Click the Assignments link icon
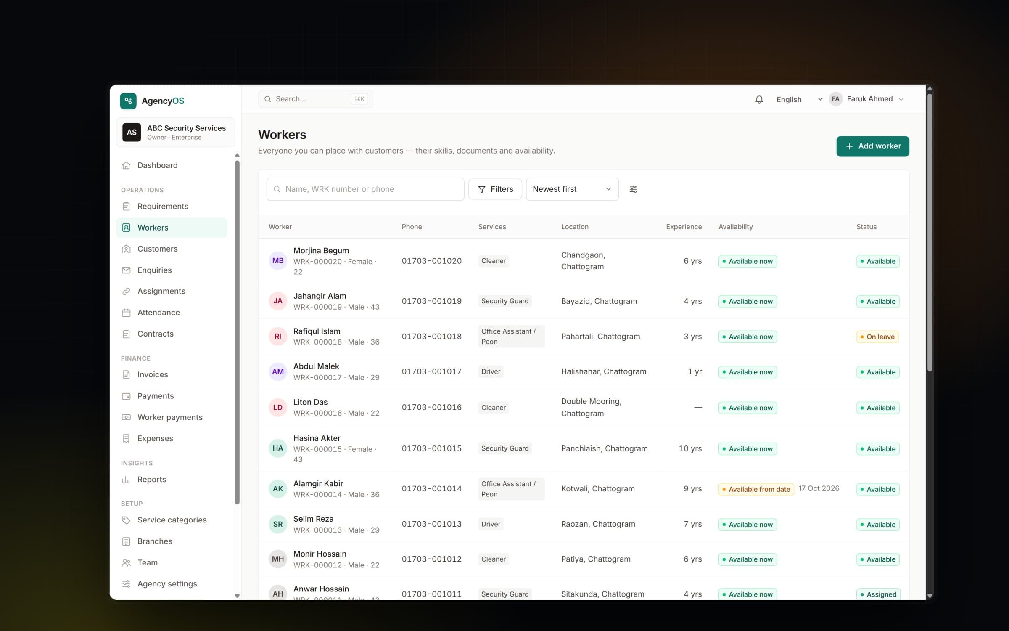Viewport: 1009px width, 631px height. click(x=126, y=291)
